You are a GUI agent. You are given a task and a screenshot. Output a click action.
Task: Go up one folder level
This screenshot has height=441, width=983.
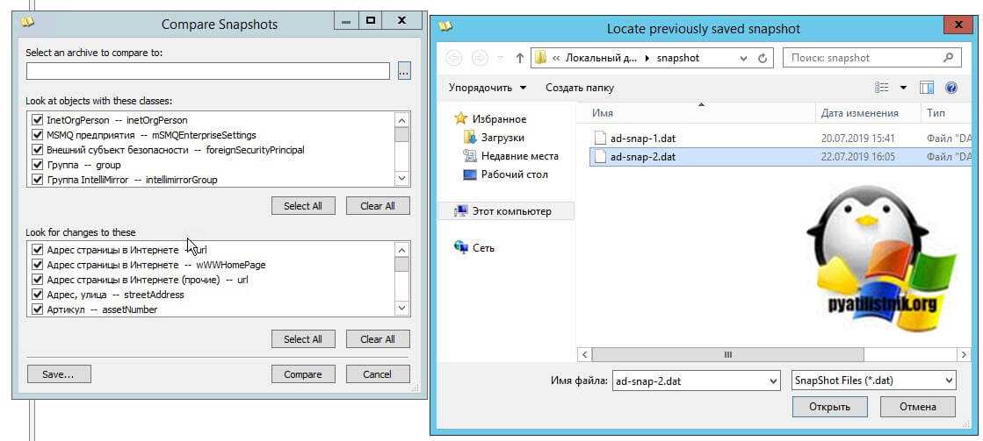[519, 58]
